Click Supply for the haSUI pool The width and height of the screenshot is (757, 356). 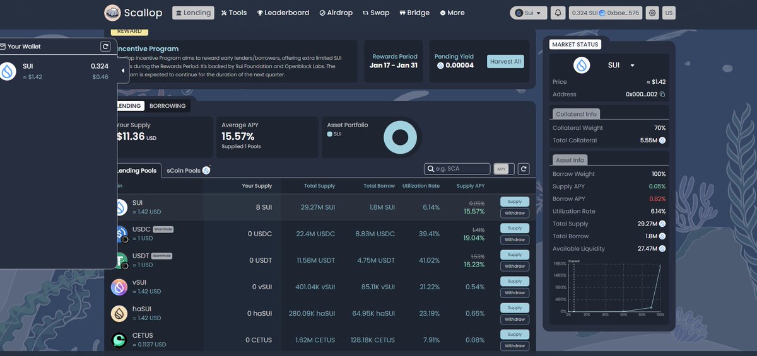[515, 307]
